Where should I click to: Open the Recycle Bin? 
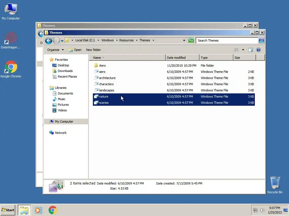click(x=275, y=185)
